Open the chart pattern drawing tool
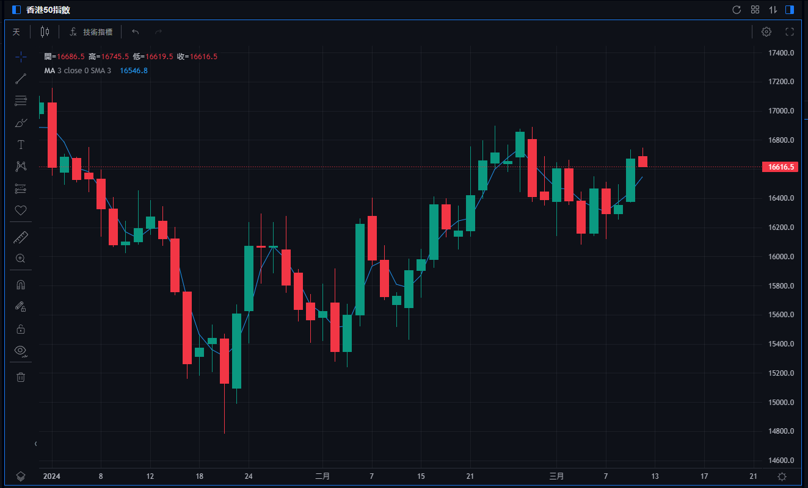808x488 pixels. coord(21,167)
